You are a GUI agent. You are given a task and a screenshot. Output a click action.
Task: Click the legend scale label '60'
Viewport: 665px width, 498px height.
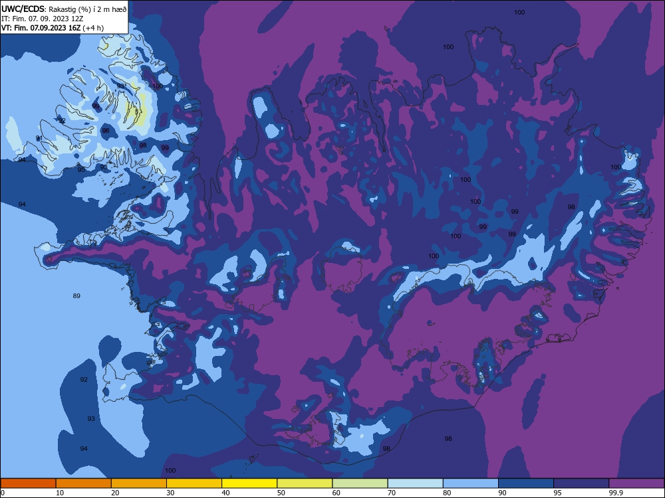point(336,493)
